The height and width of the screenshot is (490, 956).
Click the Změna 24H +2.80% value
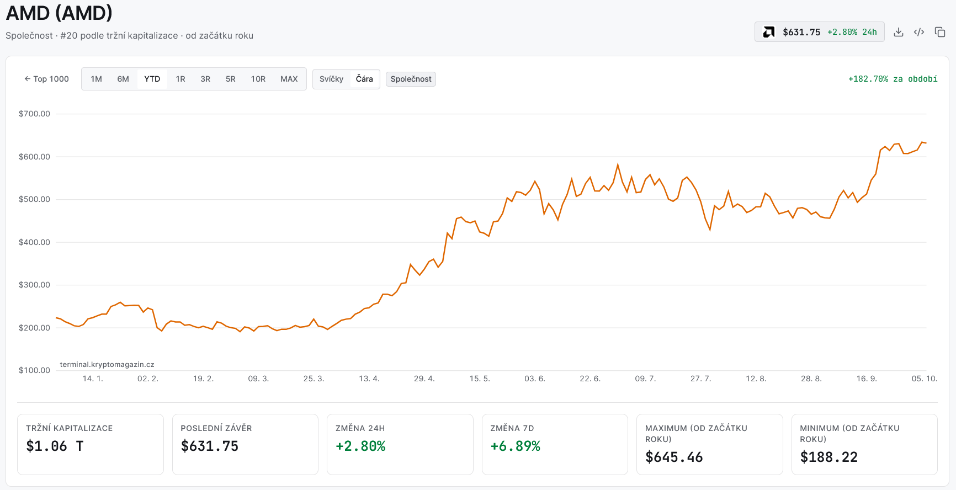(360, 446)
